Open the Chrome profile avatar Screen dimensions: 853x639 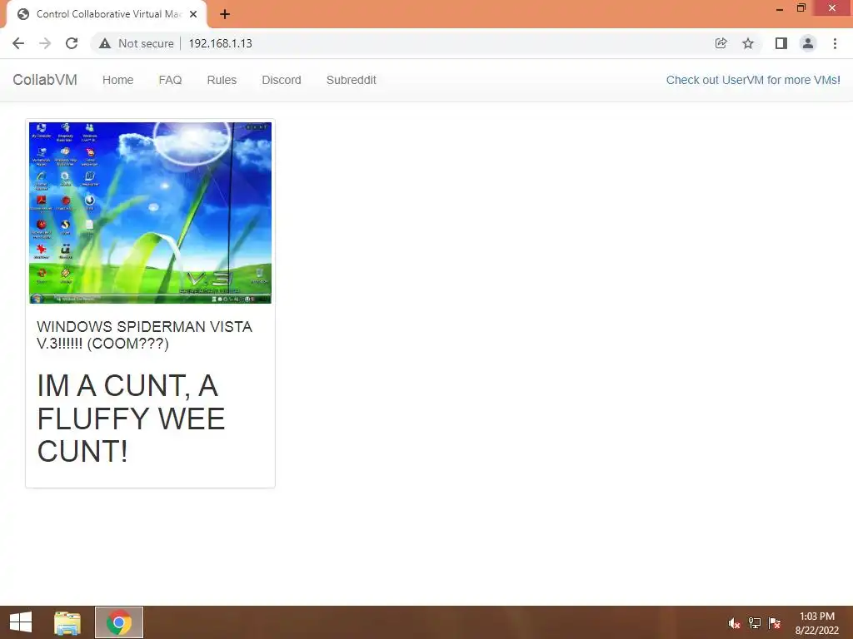(x=808, y=43)
